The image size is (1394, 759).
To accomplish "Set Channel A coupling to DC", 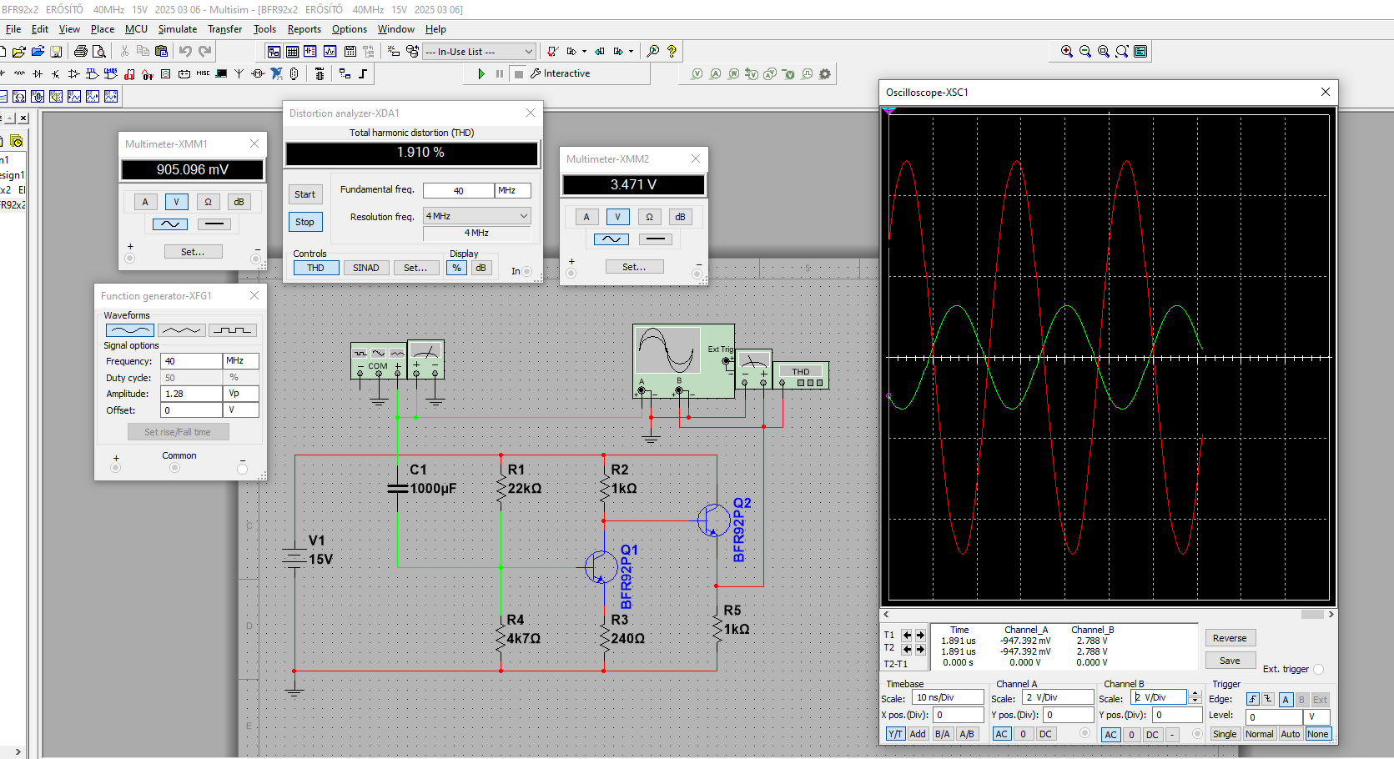I will [1045, 734].
